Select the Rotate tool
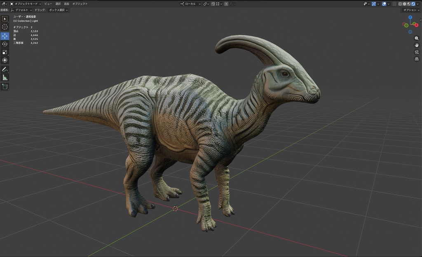 (x=5, y=44)
